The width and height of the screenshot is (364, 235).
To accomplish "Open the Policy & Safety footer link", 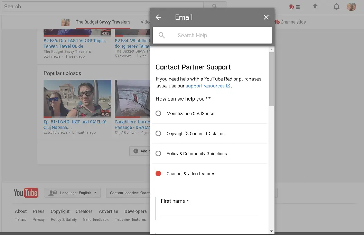I will click(64, 219).
